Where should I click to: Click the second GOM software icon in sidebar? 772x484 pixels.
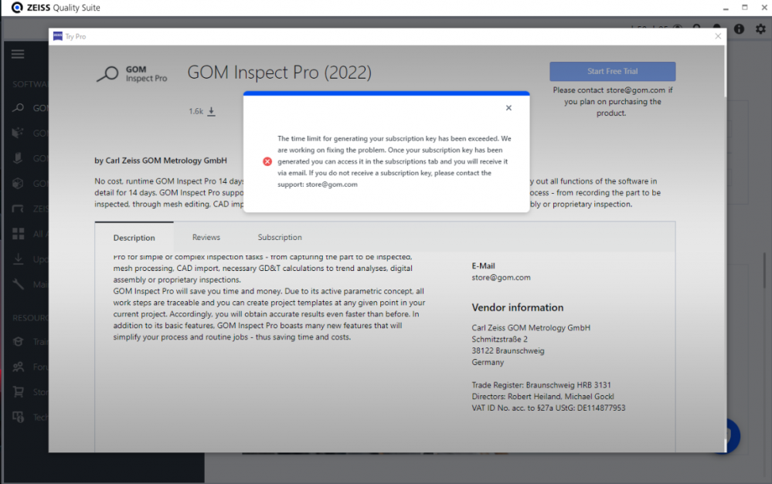19,133
